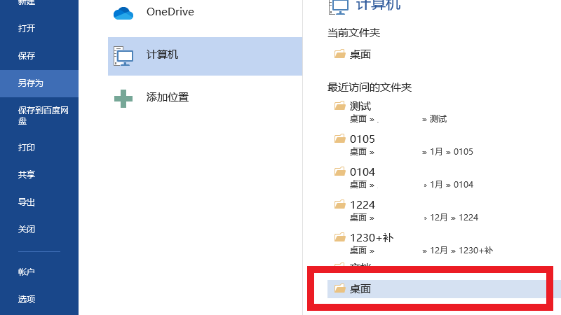Open the 打印 menu item
Viewport: 561px width, 315px height.
[x=27, y=148]
